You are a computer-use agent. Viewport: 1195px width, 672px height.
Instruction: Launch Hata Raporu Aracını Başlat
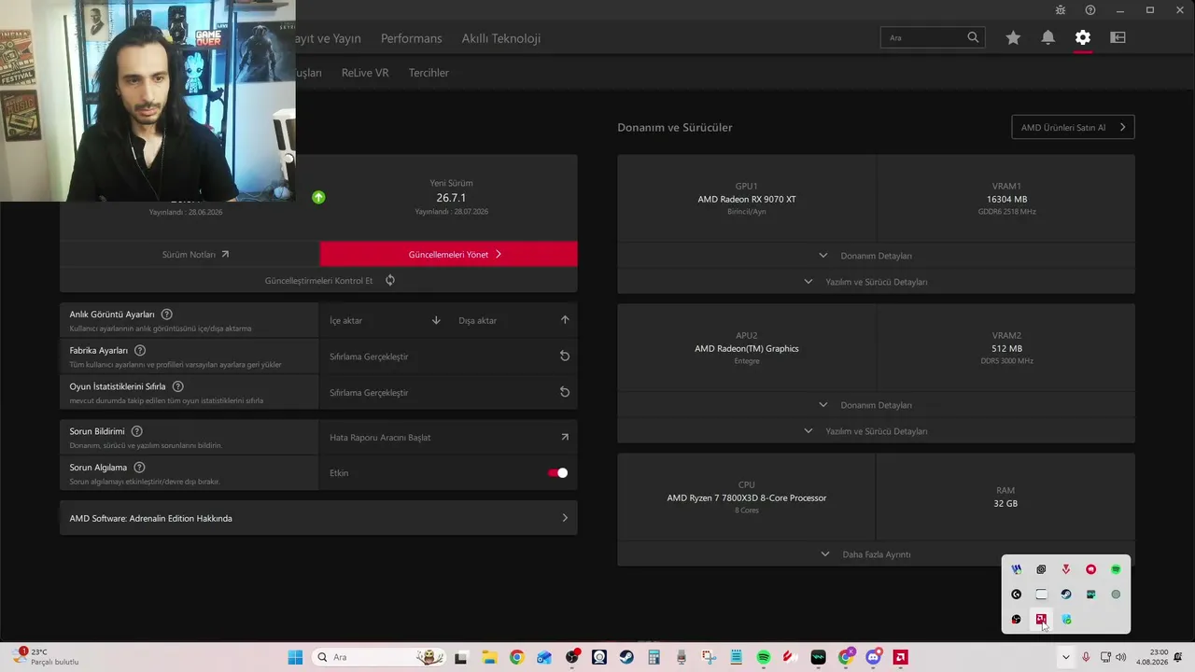pos(448,437)
